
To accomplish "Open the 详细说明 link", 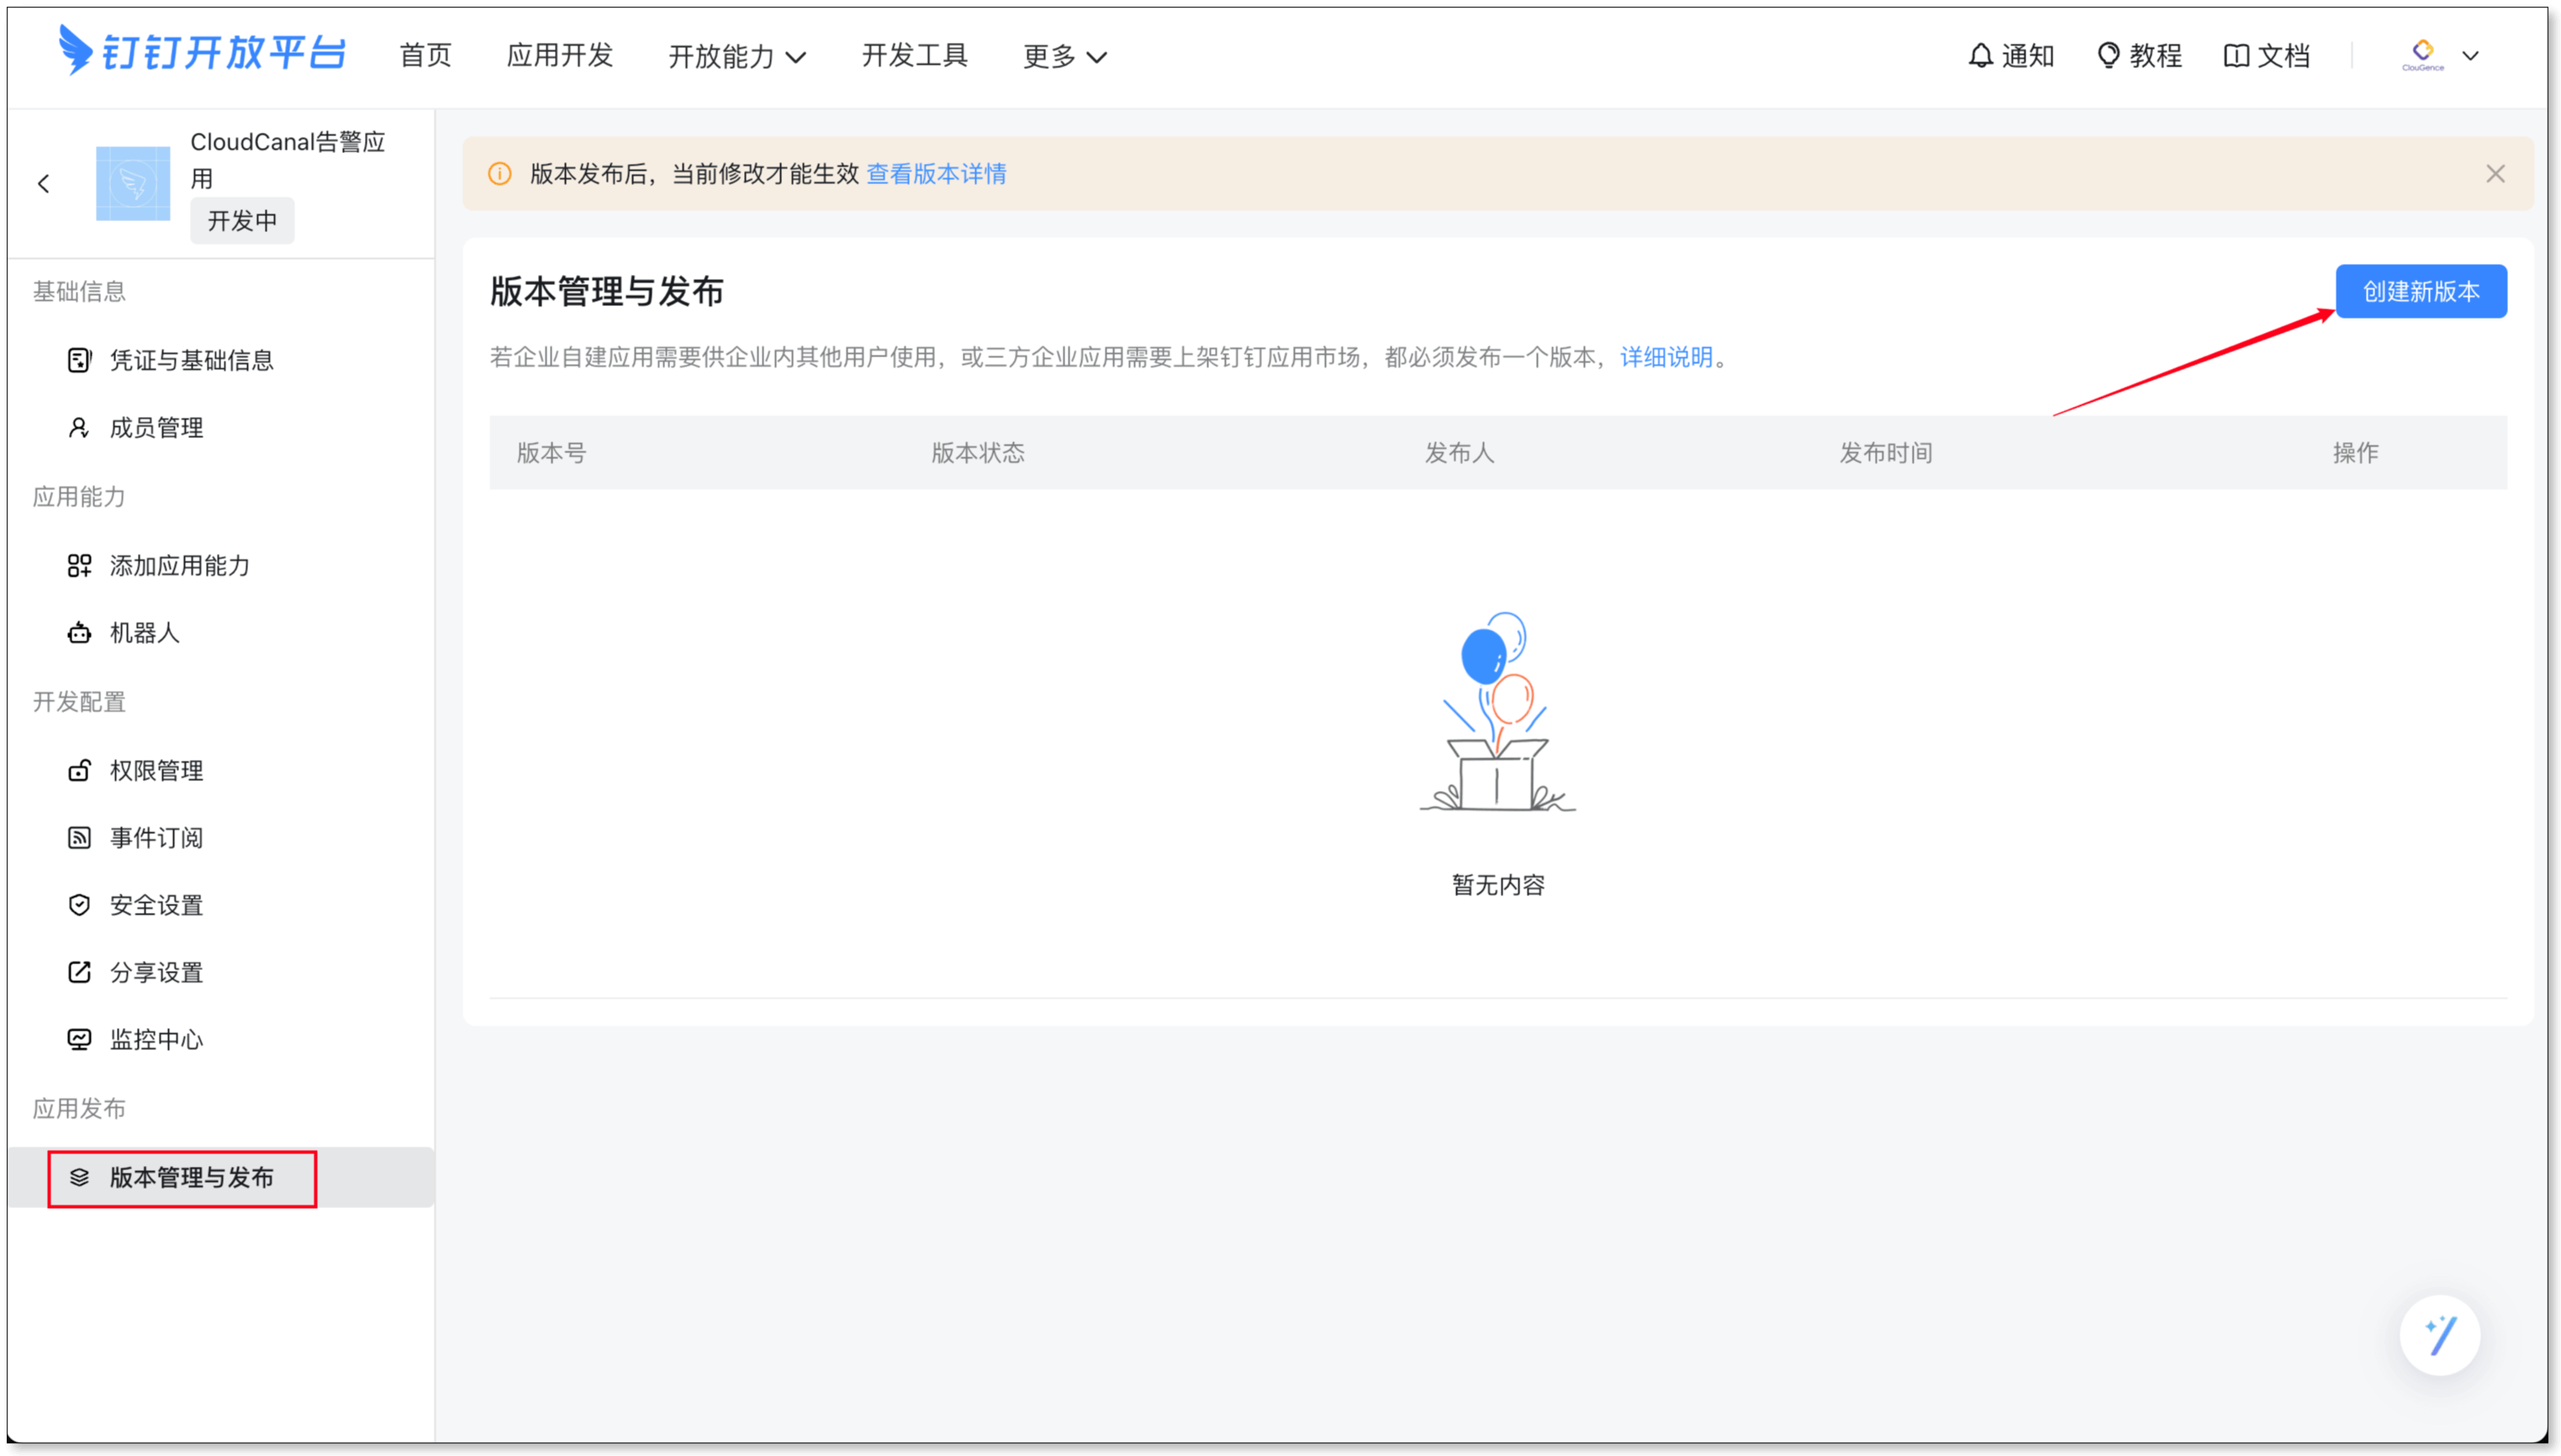I will [x=1666, y=357].
